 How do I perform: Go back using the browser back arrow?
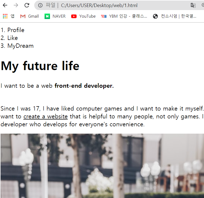point(5,5)
